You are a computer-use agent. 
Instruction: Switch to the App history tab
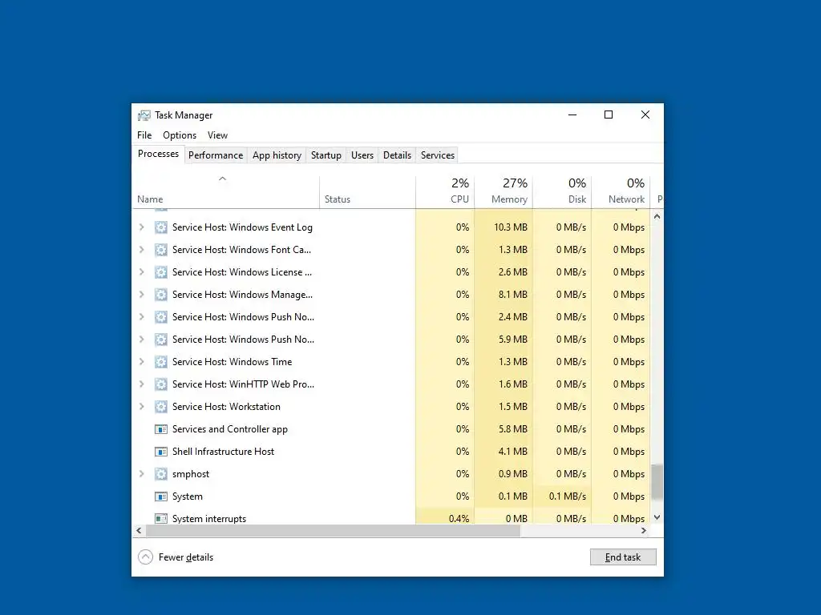click(277, 155)
